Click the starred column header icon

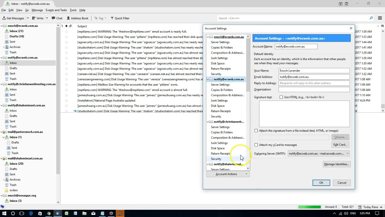click(x=66, y=26)
